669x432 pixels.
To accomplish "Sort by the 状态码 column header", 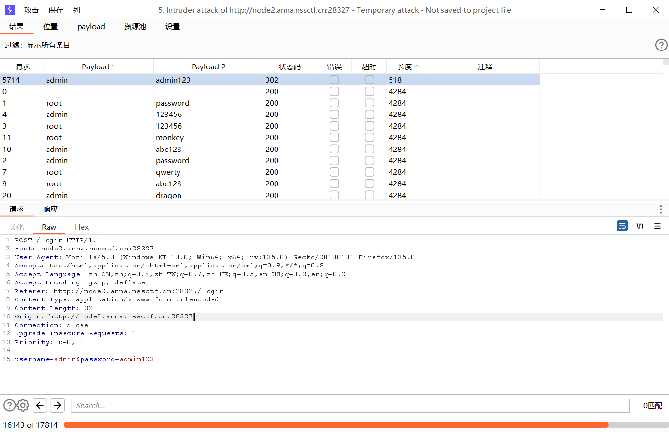I will (x=290, y=66).
